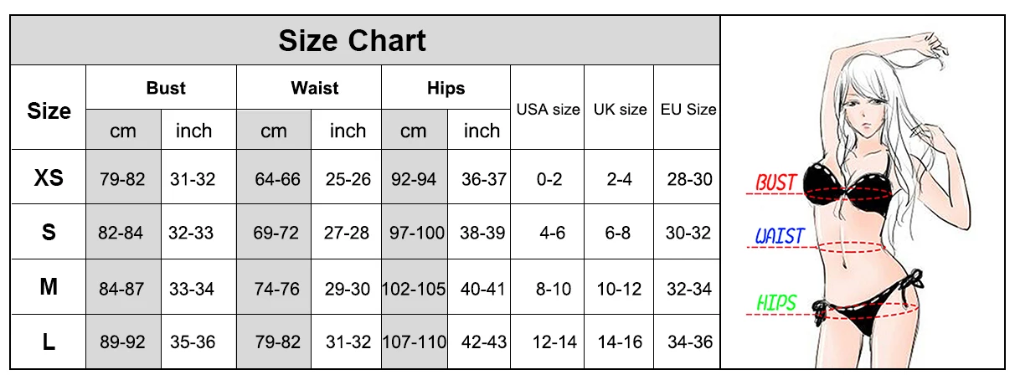This screenshot has width=1015, height=380.
Task: Click the green HIPS label on illustration
Action: tap(775, 302)
